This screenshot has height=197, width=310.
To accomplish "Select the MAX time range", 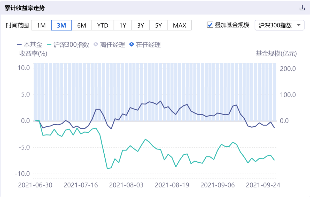I will 179,25.
